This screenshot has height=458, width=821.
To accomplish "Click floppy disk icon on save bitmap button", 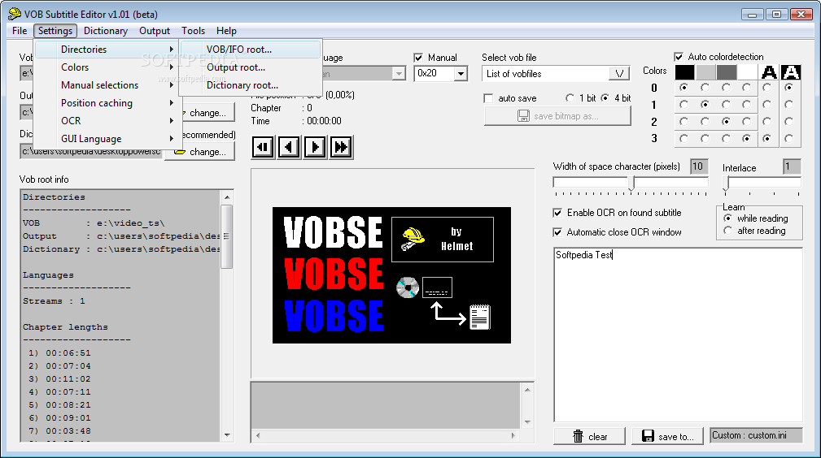I will pyautogui.click(x=523, y=116).
